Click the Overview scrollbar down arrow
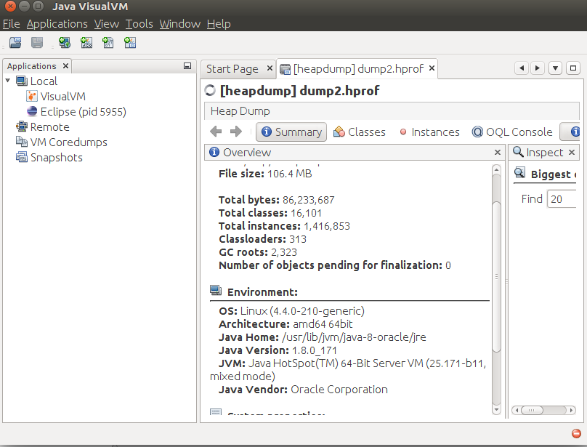The image size is (587, 447). 496,410
